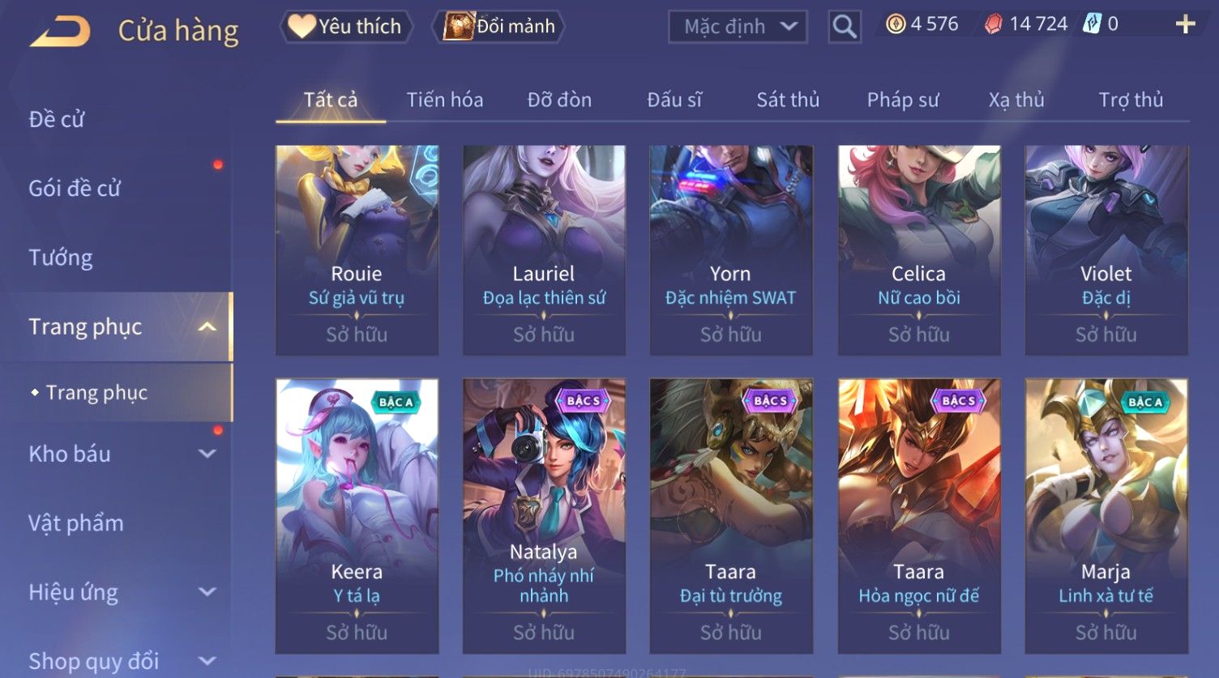Tap the red ruby currency icon
Screen dimensions: 1219x678
(x=993, y=24)
